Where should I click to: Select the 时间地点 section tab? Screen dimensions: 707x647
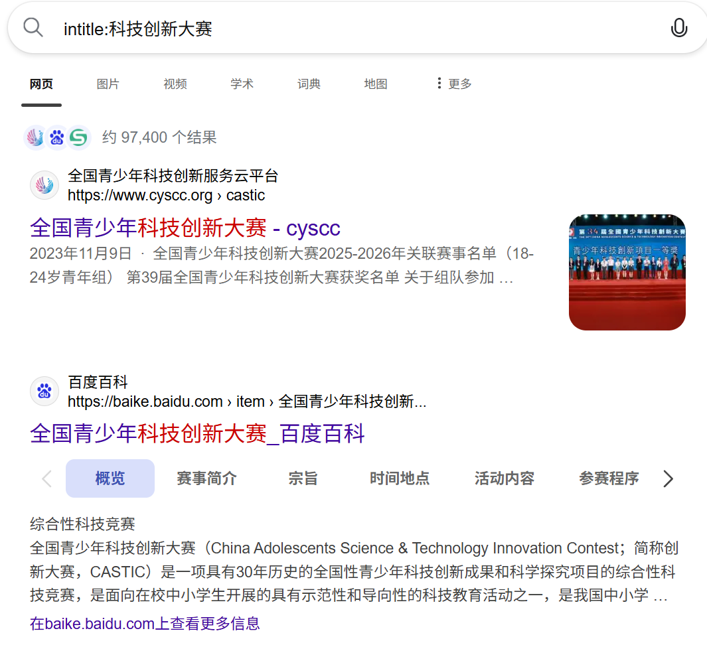click(400, 478)
